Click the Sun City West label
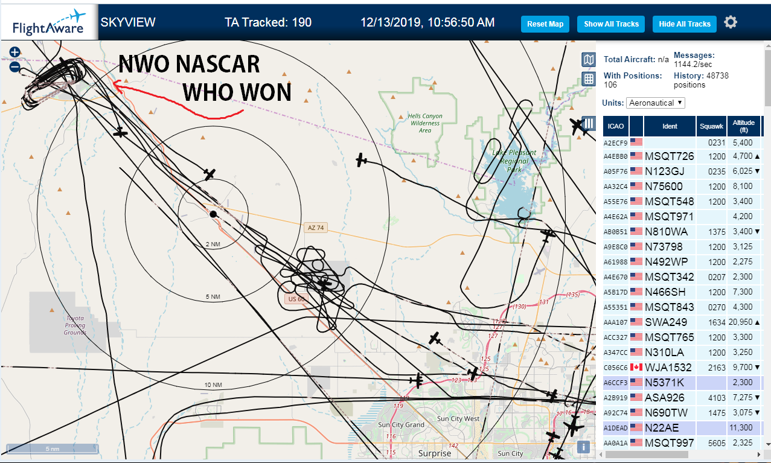771x463 pixels. pos(458,418)
